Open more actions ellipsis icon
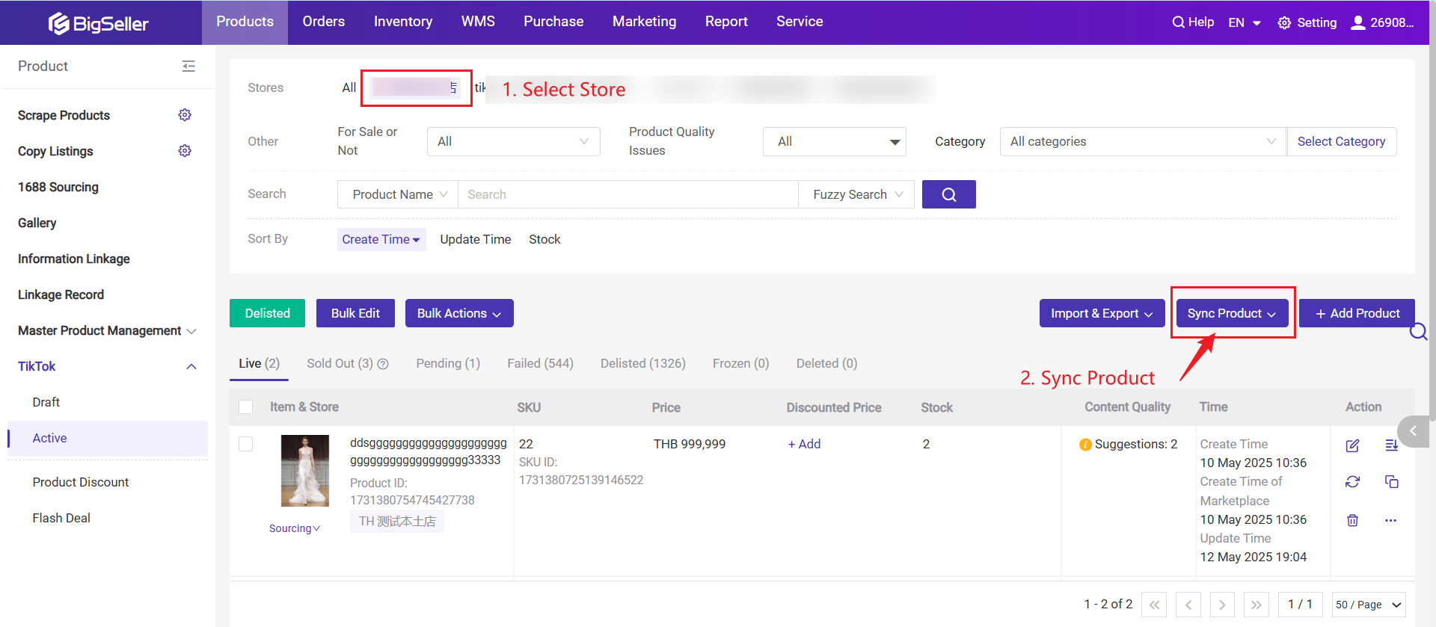Image resolution: width=1436 pixels, height=627 pixels. tap(1391, 520)
